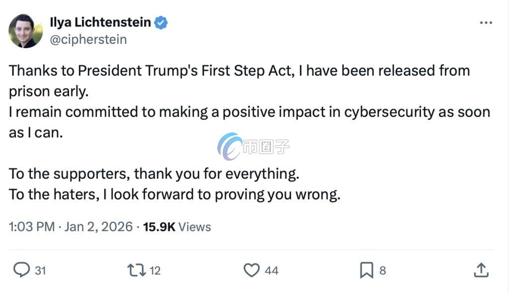Open the reply comment icon

21,270
